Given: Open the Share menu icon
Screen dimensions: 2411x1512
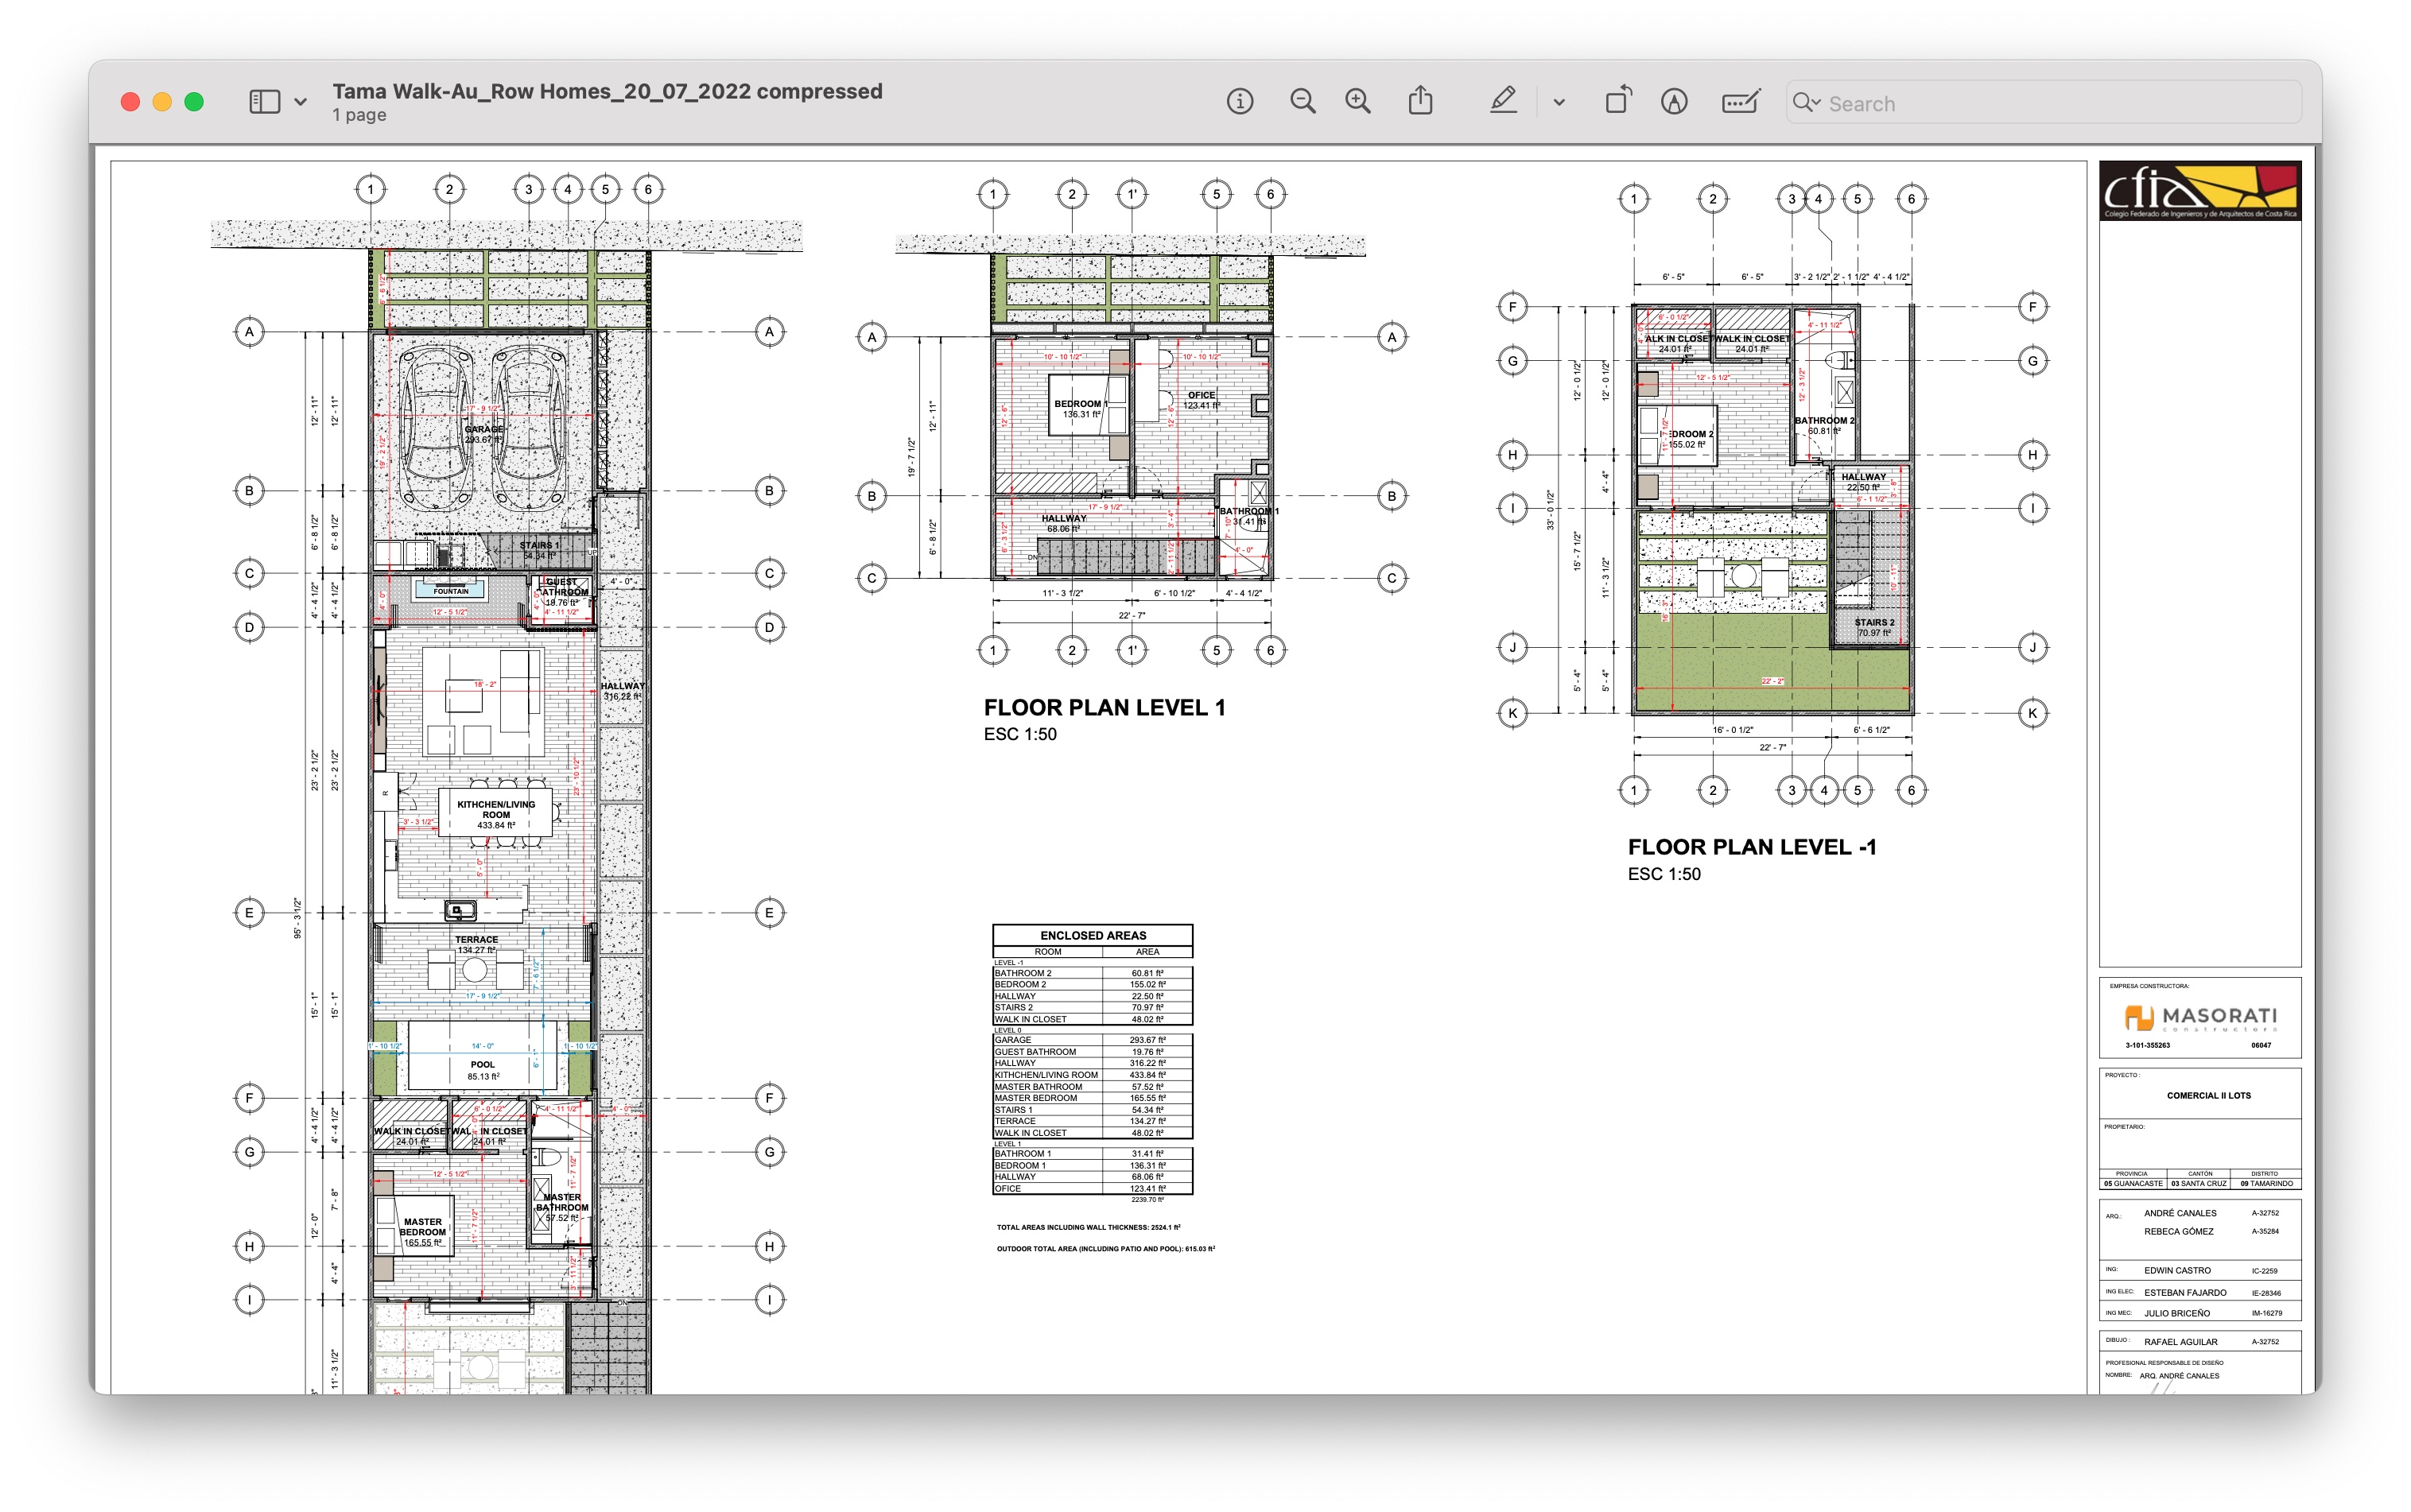Looking at the screenshot, I should click(1420, 102).
